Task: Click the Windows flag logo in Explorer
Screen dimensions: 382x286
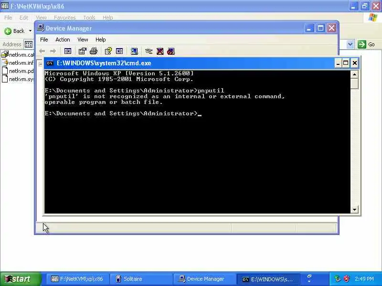Action: pyautogui.click(x=373, y=18)
